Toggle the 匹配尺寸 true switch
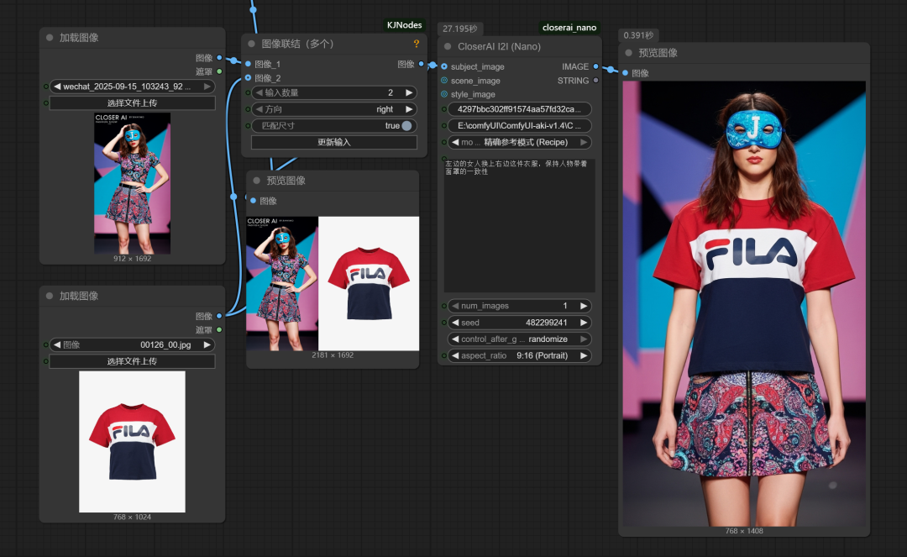907x557 pixels. pyautogui.click(x=406, y=125)
